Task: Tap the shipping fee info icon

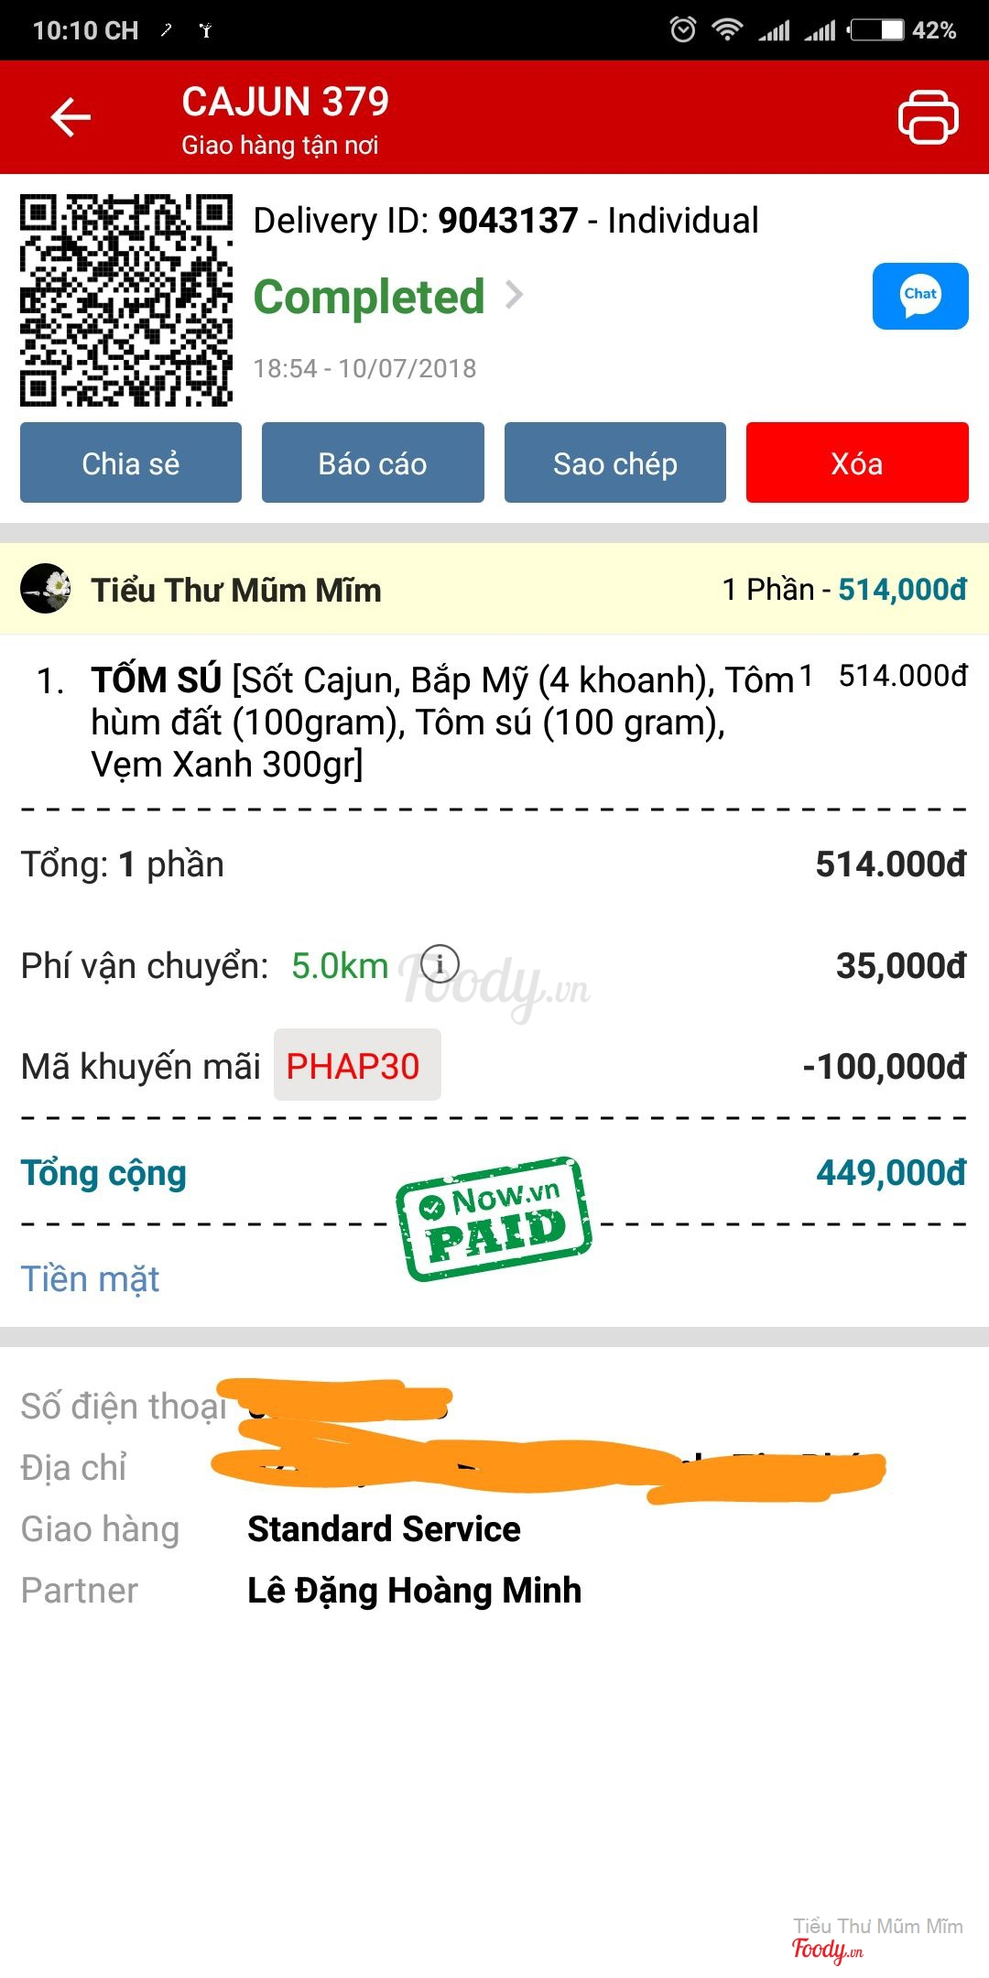Action: 440,964
